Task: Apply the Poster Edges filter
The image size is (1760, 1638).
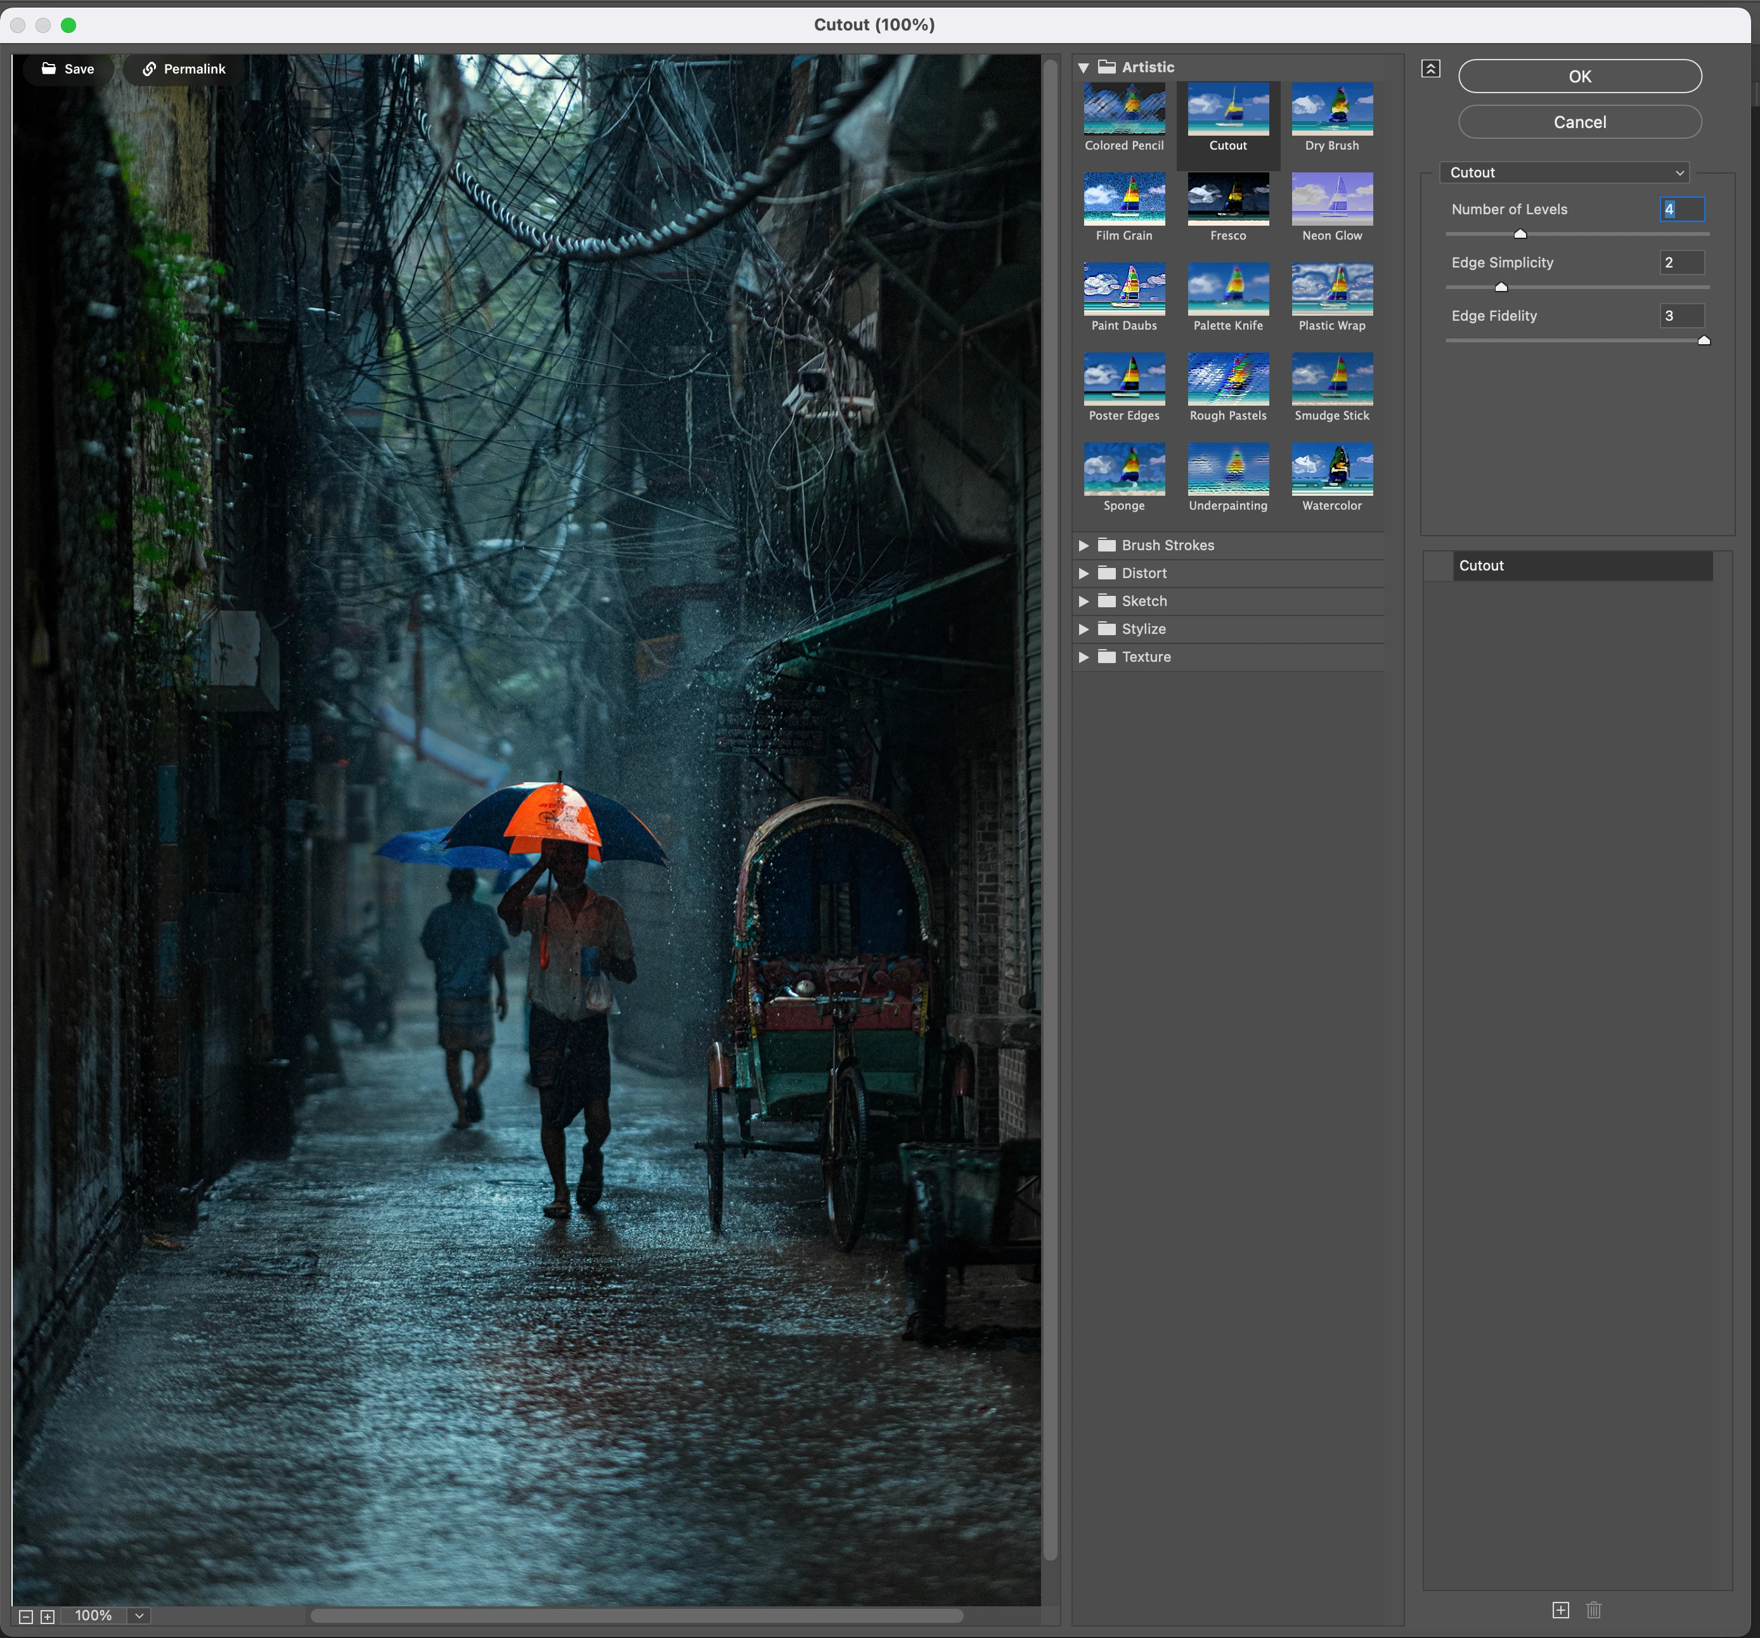Action: [x=1123, y=378]
